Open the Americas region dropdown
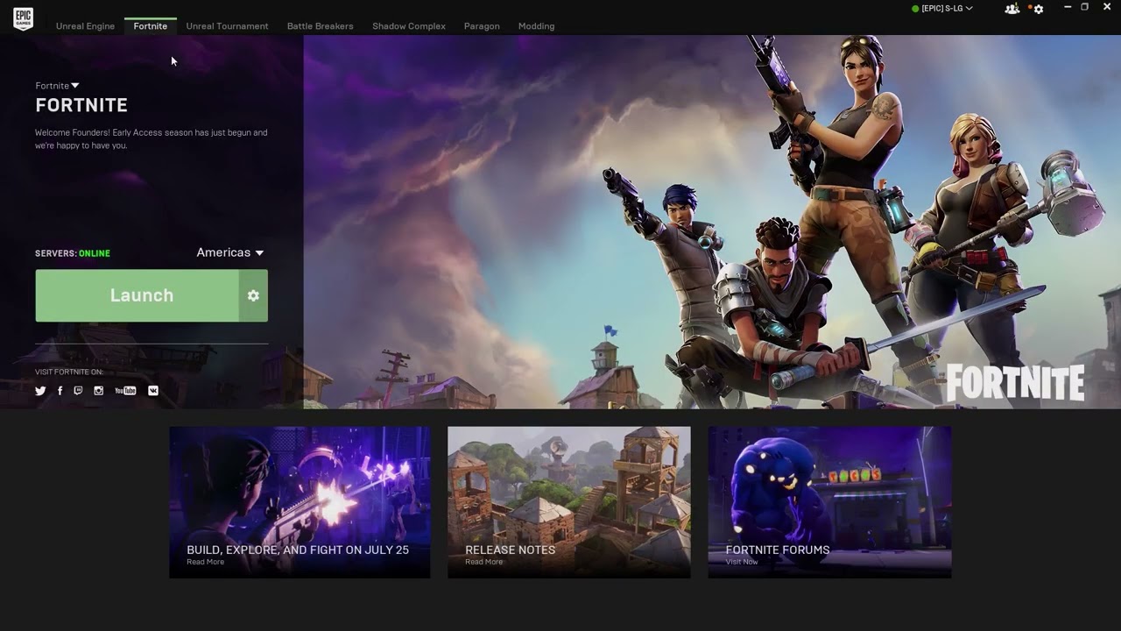Viewport: 1121px width, 631px height. [230, 252]
